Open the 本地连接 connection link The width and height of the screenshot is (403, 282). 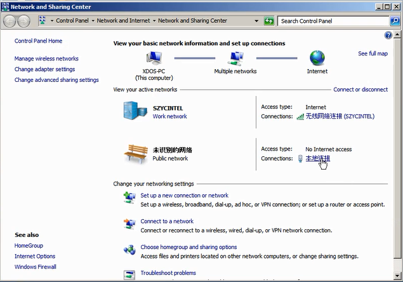click(x=318, y=159)
